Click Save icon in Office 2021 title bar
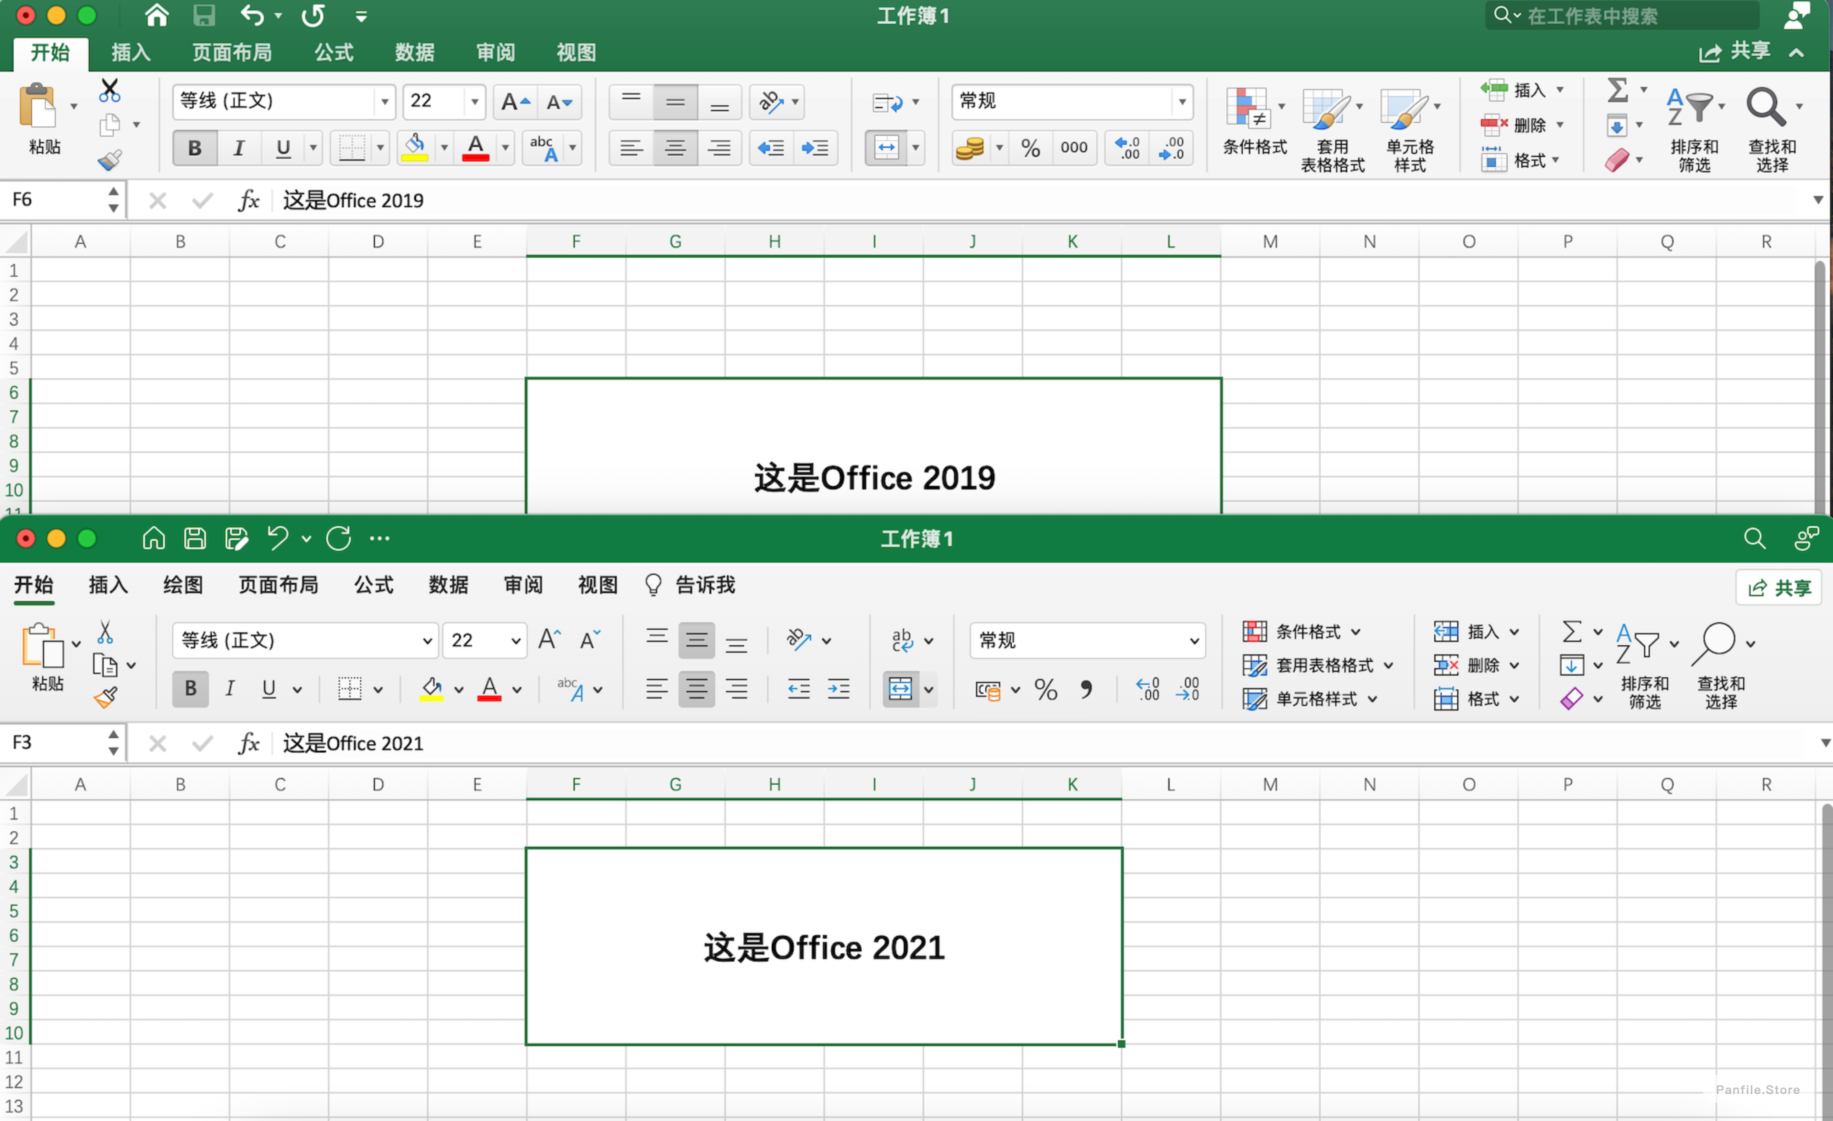This screenshot has width=1833, height=1121. [x=195, y=538]
